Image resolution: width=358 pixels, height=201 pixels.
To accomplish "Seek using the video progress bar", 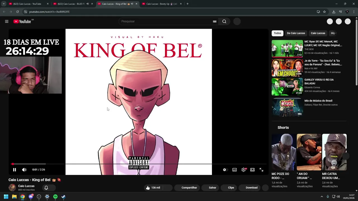I will [x=139, y=164].
